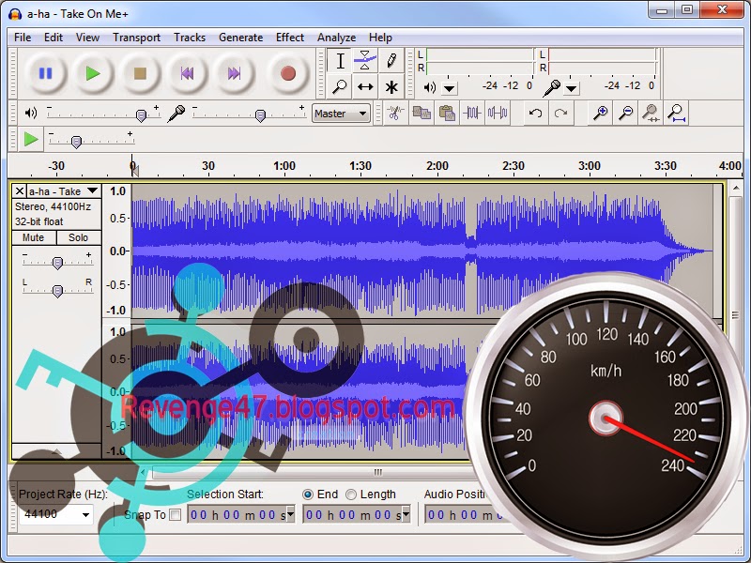Trim audio outside selection
This screenshot has width=751, height=563.
click(473, 113)
